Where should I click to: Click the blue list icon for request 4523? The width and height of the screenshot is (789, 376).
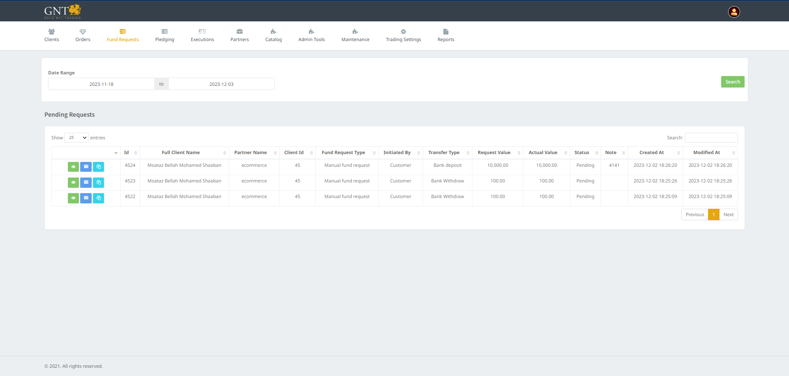pos(86,182)
